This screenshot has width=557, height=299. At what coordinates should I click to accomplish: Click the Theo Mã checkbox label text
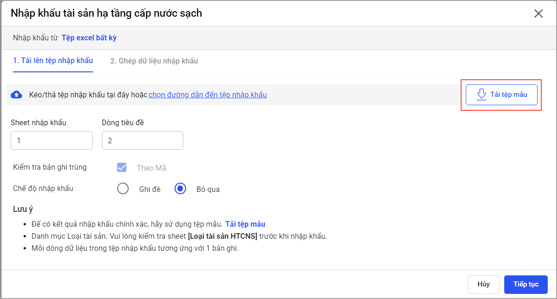tap(151, 168)
